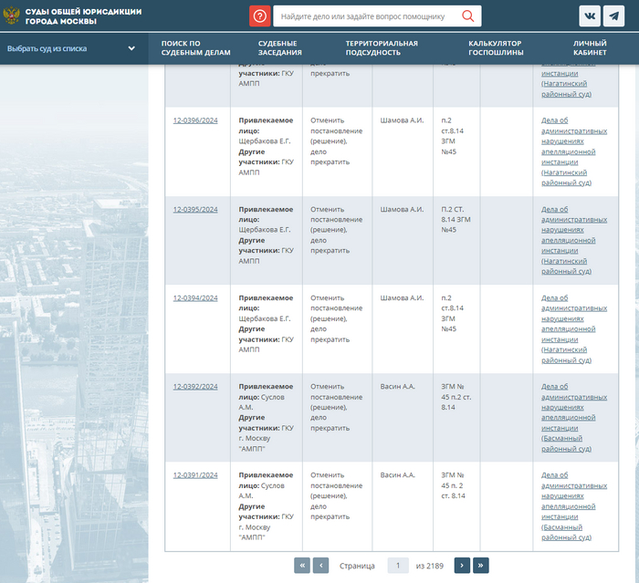
Task: Click the coat of arms logo
Action: (13, 16)
